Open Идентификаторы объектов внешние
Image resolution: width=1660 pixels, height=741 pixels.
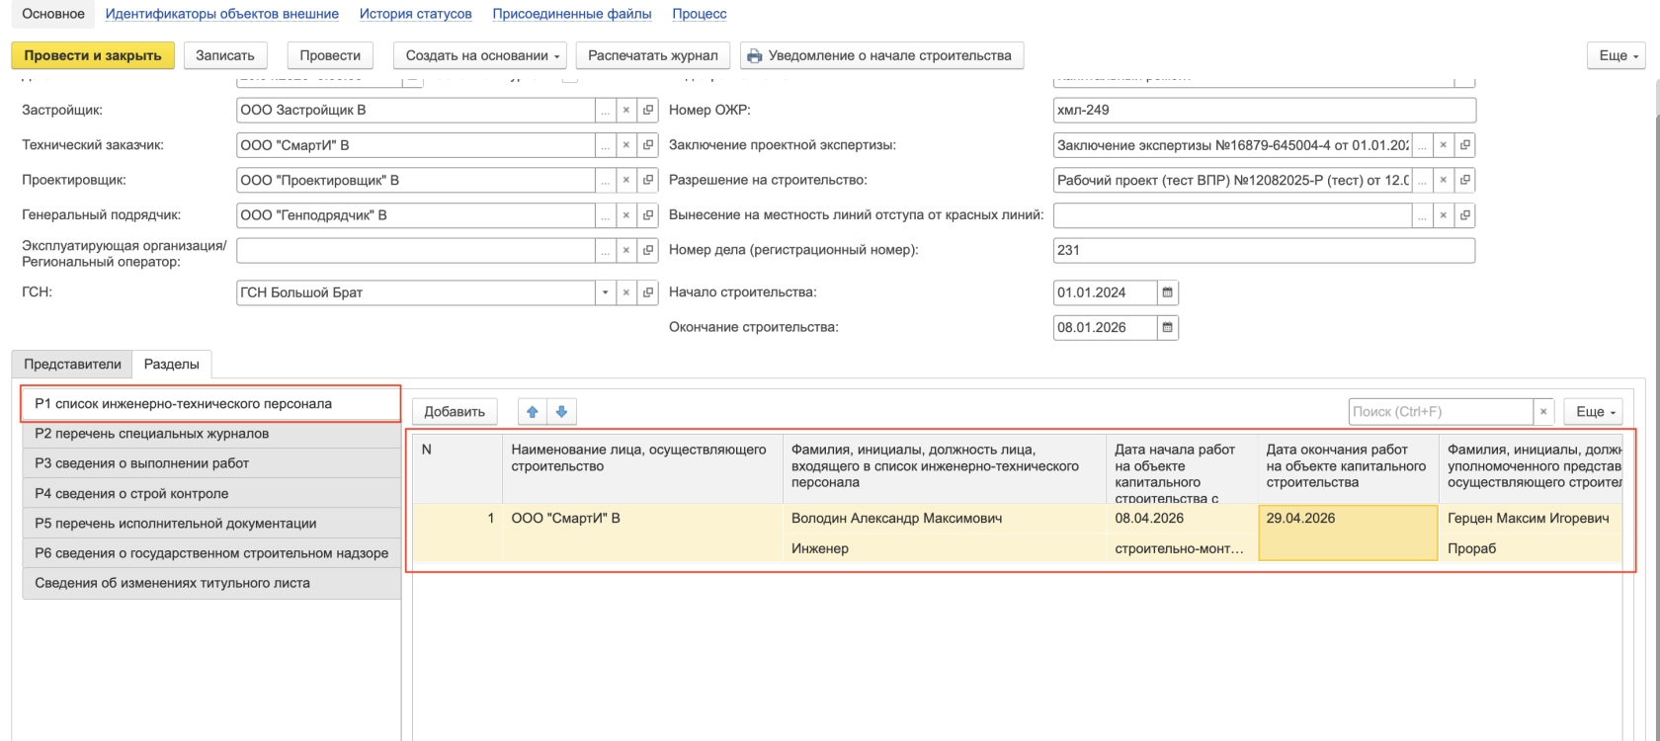[x=222, y=14]
